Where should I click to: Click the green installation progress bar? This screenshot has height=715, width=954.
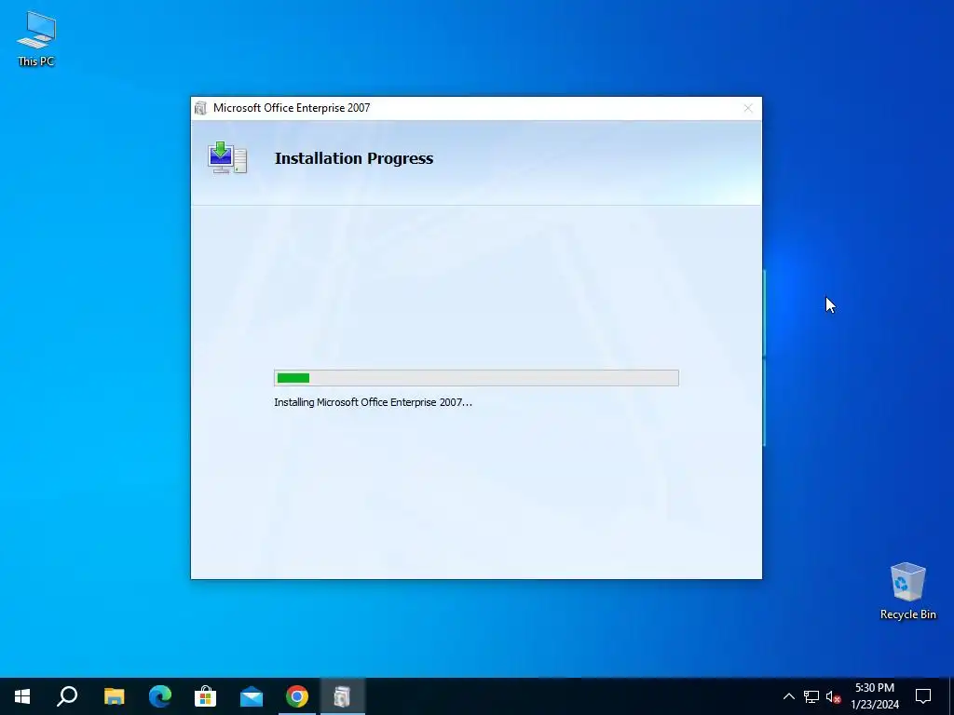[476, 378]
